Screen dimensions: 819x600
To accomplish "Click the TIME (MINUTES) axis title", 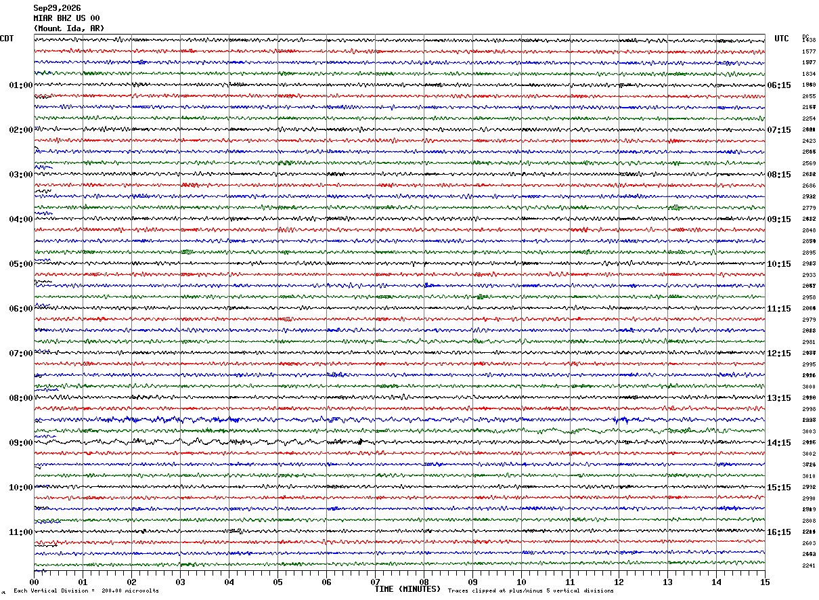I will [x=407, y=589].
